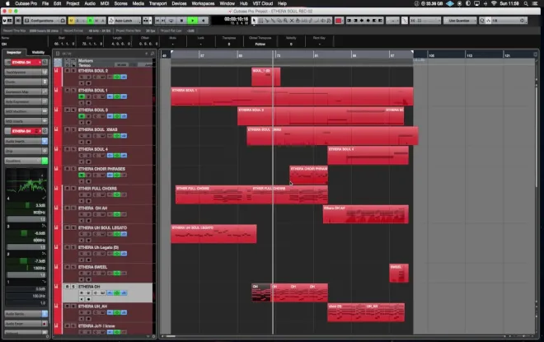Toggle the Equalizers bypass green button
This screenshot has height=342, width=544.
pos(45,161)
